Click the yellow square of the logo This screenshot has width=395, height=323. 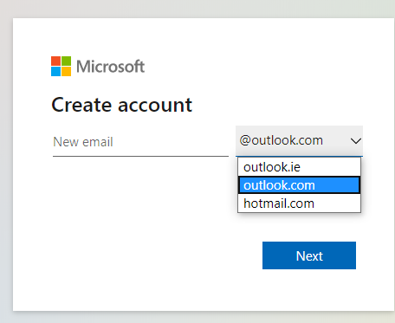point(66,71)
